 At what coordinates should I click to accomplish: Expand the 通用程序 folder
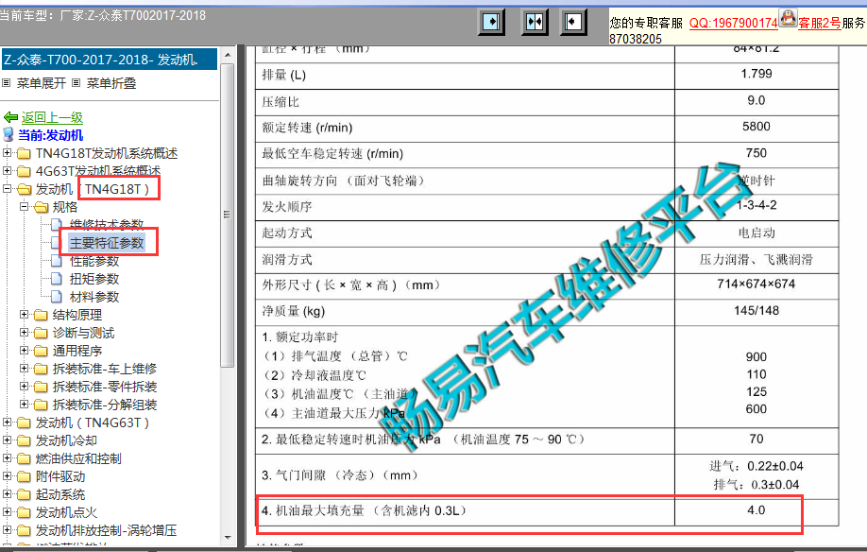pos(24,350)
